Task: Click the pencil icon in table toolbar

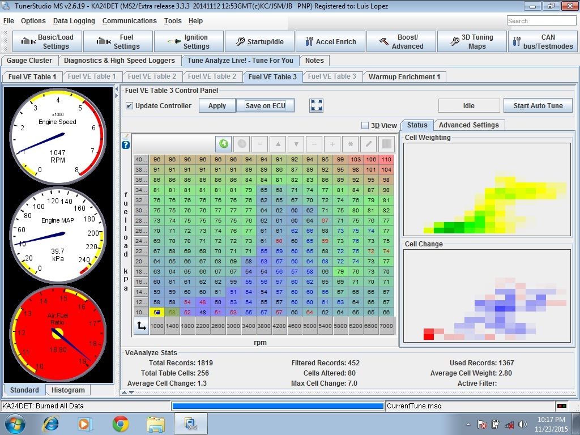Action: coord(368,144)
